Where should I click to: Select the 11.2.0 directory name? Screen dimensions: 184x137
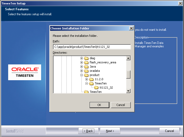click(99, 79)
